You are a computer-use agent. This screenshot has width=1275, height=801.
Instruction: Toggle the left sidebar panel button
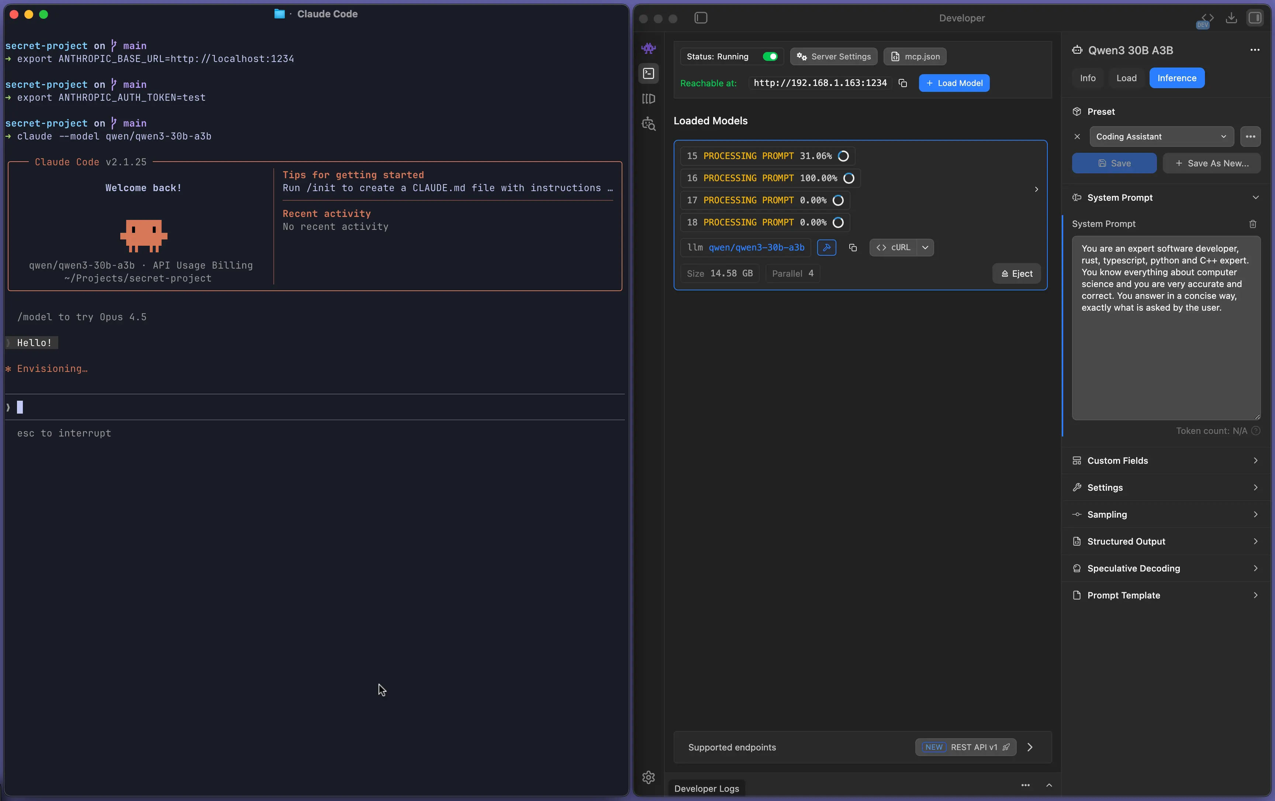pyautogui.click(x=701, y=18)
